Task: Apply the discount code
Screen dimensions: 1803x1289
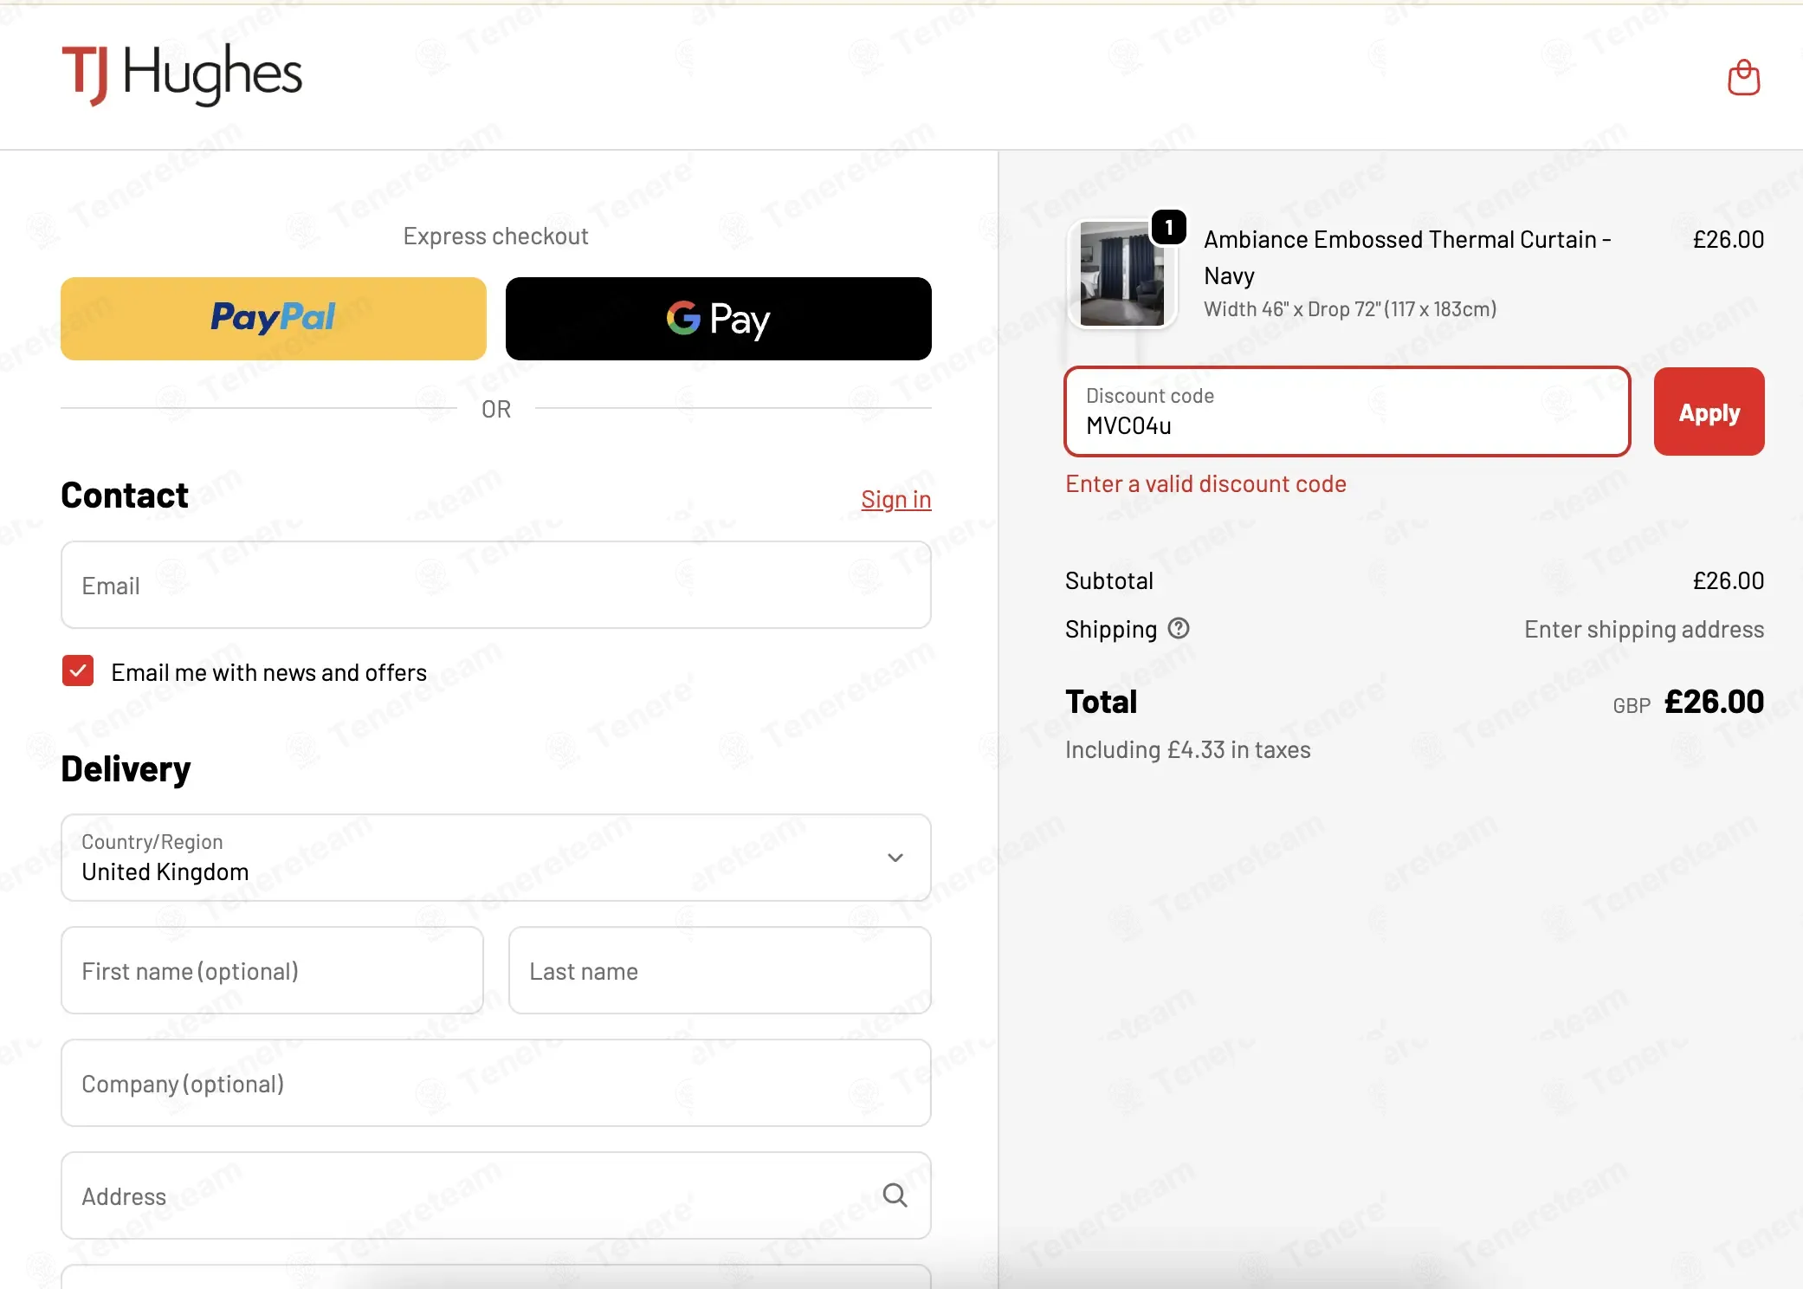Action: [1709, 412]
